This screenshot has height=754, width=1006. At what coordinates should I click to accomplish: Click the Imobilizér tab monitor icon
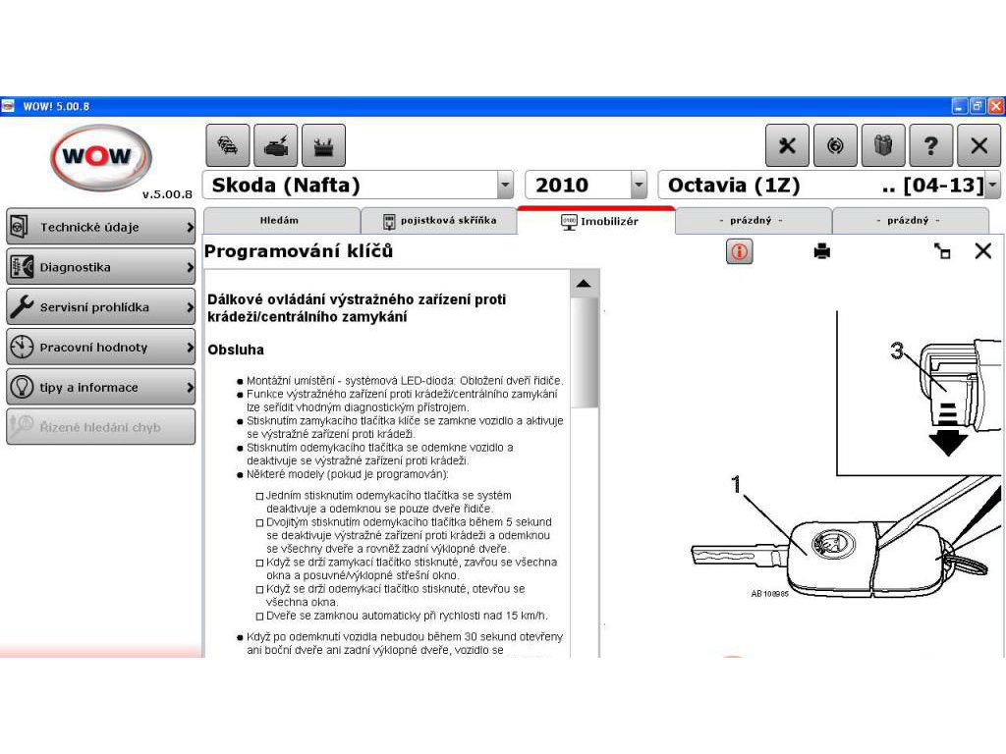point(569,222)
